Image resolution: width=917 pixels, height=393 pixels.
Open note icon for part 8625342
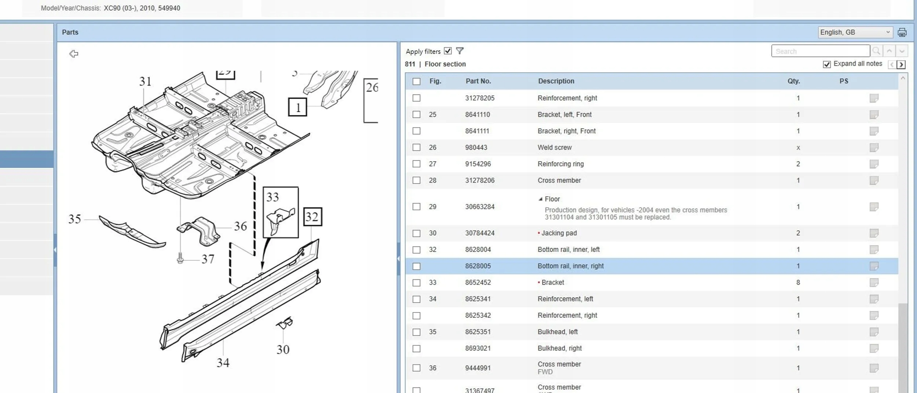pyautogui.click(x=874, y=316)
